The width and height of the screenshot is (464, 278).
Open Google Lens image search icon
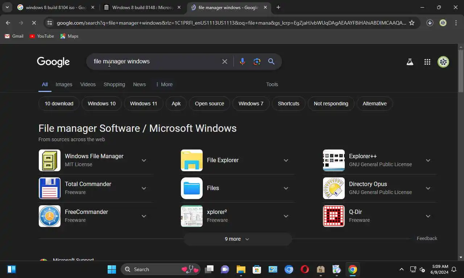[x=257, y=62]
